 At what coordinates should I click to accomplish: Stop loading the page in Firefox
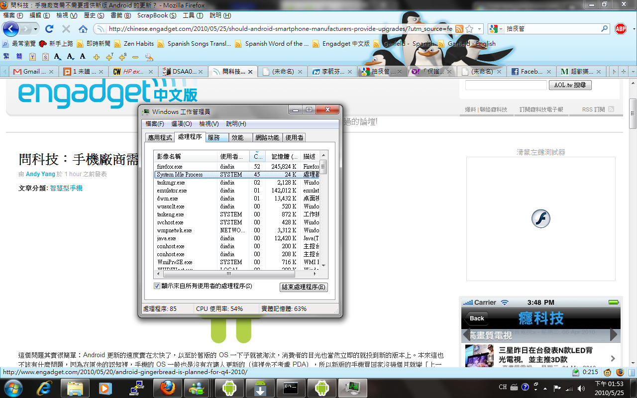[x=66, y=29]
